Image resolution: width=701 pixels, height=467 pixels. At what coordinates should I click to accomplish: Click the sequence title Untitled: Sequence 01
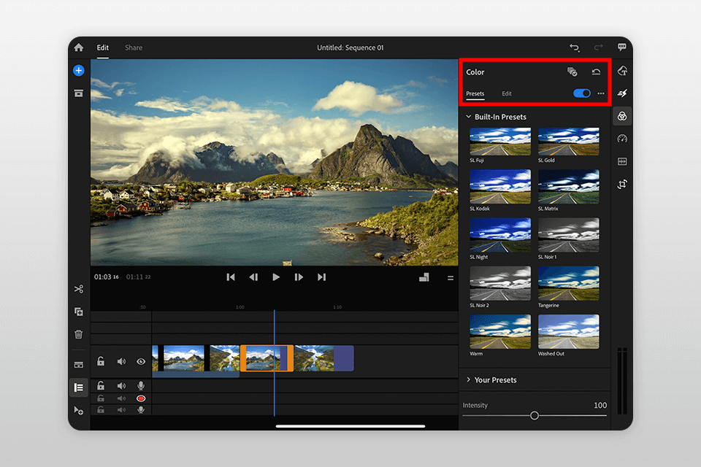coord(350,48)
